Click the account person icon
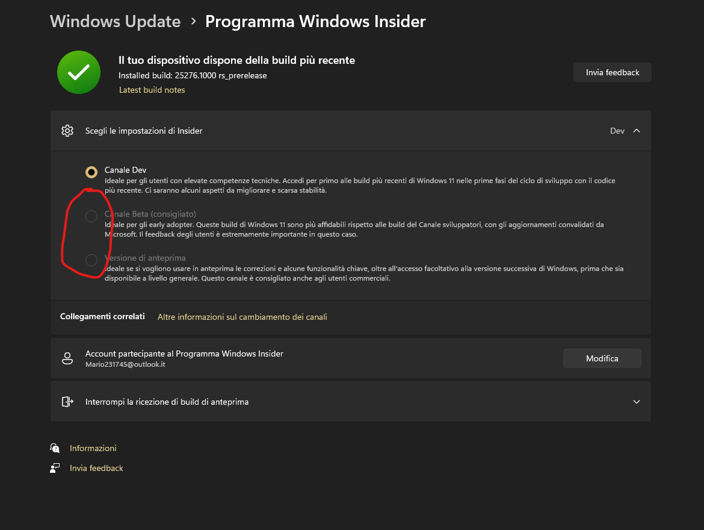Image resolution: width=704 pixels, height=530 pixels. coord(67,358)
